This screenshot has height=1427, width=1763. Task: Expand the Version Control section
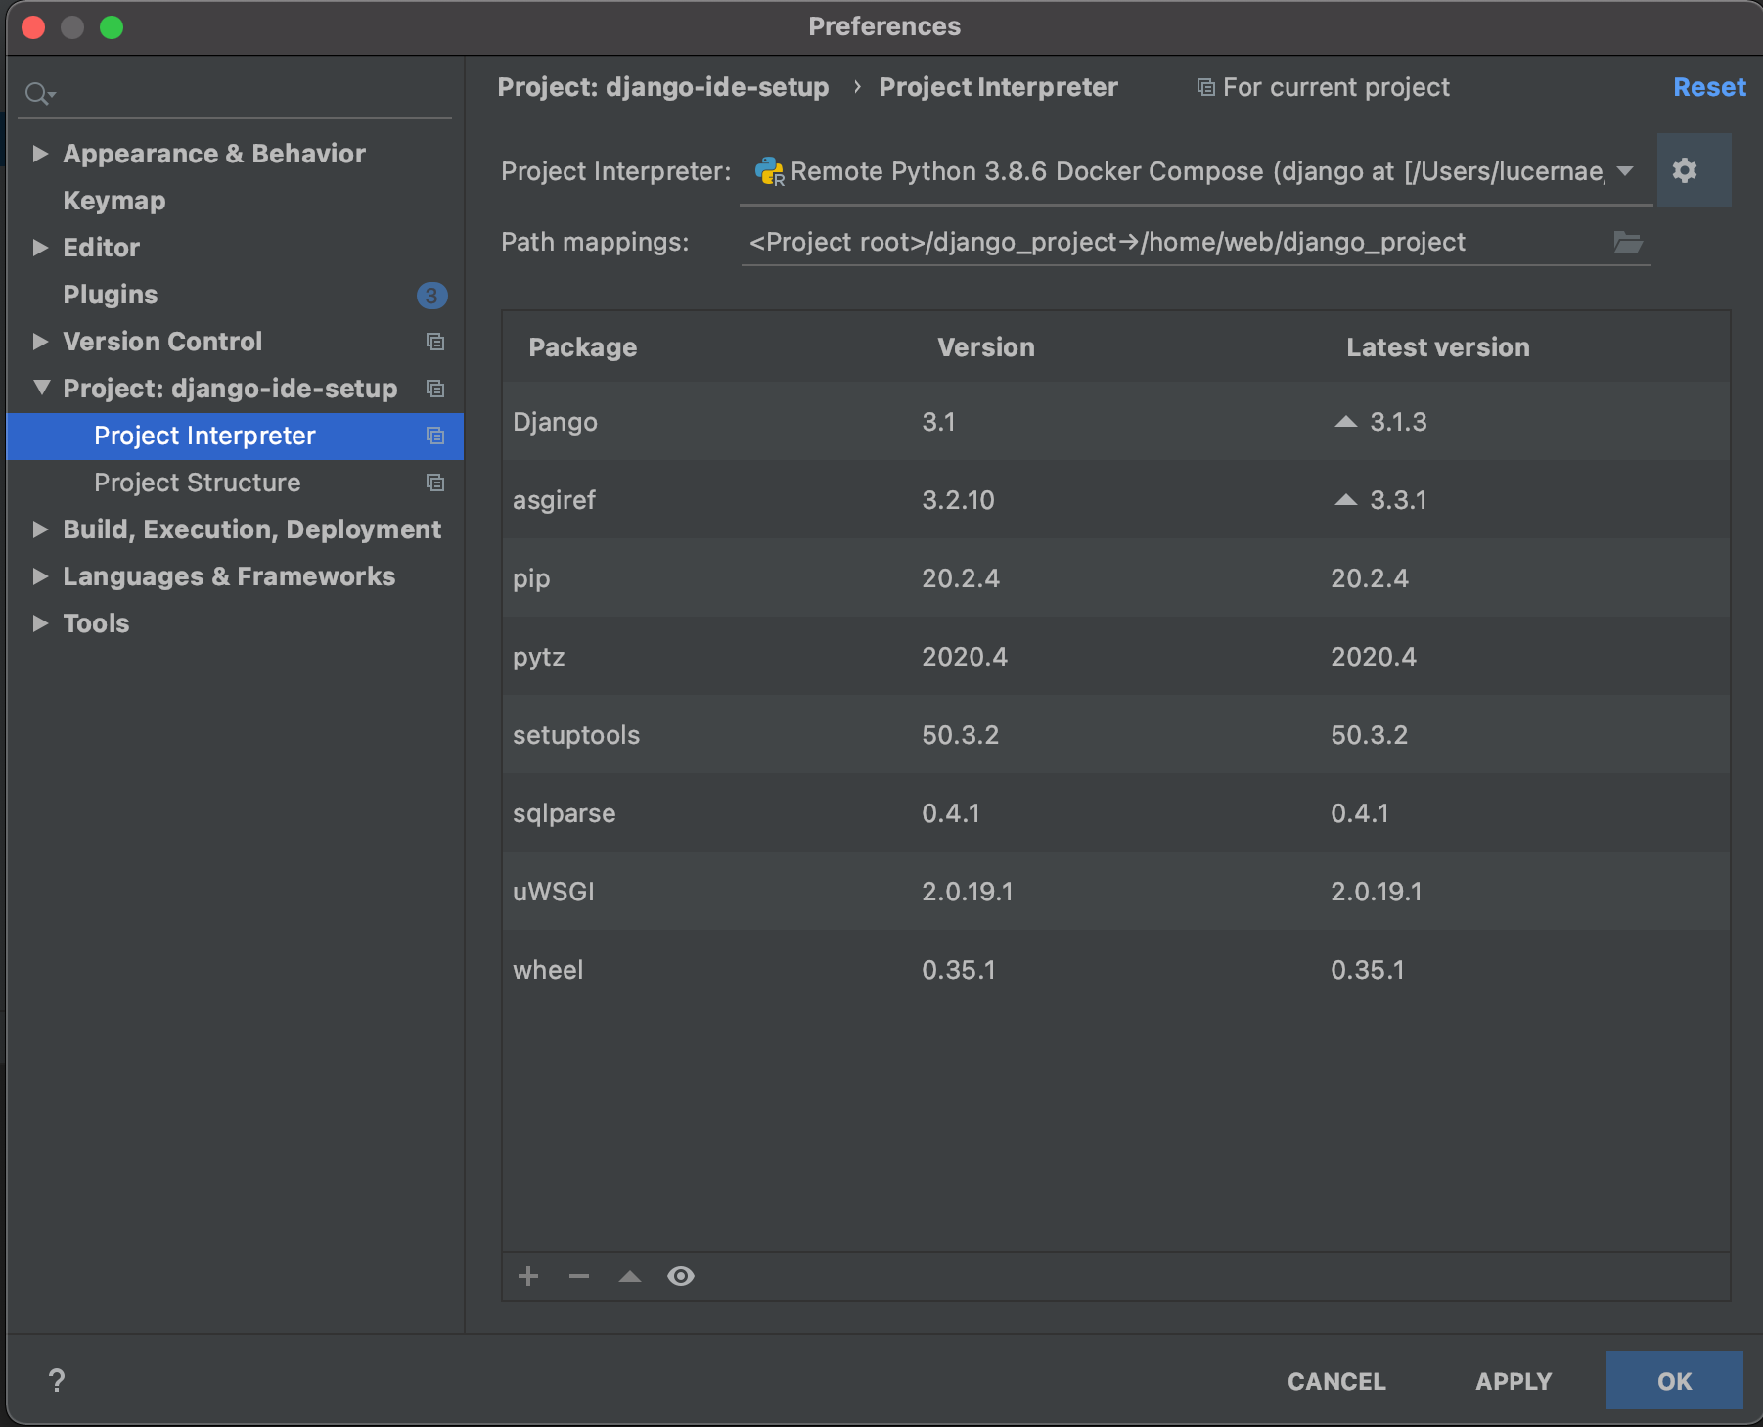40,342
